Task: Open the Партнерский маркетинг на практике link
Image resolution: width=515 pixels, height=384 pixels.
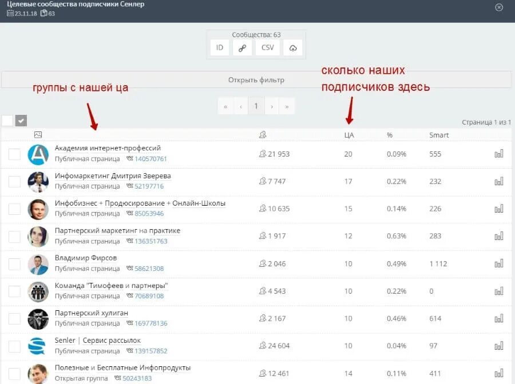Action: [x=117, y=230]
